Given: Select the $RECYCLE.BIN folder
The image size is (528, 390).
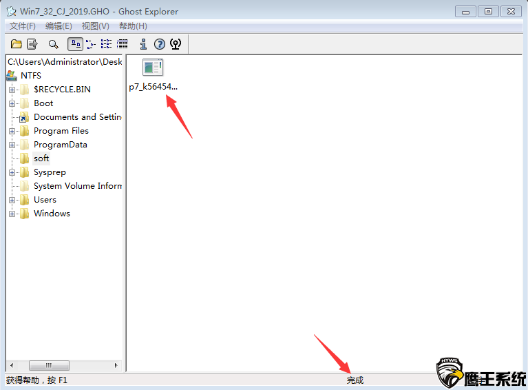Looking at the screenshot, I should click(62, 90).
